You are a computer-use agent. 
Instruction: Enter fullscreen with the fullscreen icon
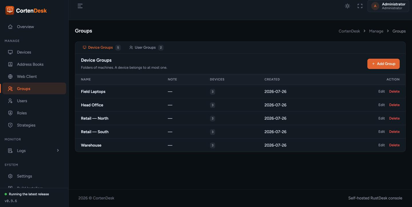[360, 6]
